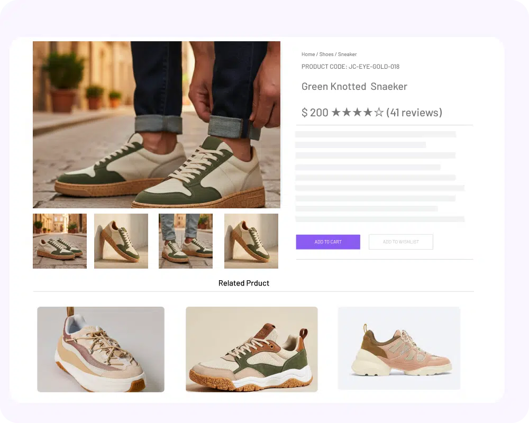The width and height of the screenshot is (529, 423).
Task: Click the third rating star
Action: [357, 112]
